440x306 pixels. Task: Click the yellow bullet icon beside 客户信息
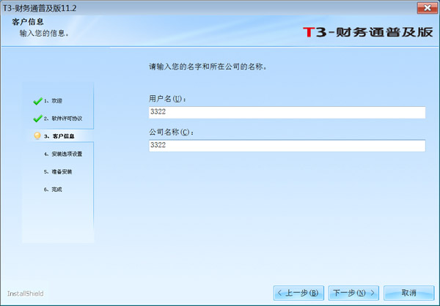pyautogui.click(x=37, y=136)
